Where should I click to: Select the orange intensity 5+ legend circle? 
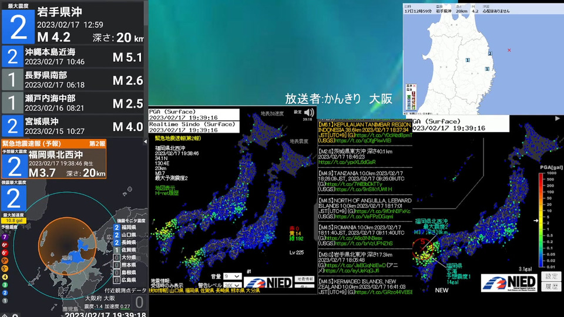coord(5,261)
